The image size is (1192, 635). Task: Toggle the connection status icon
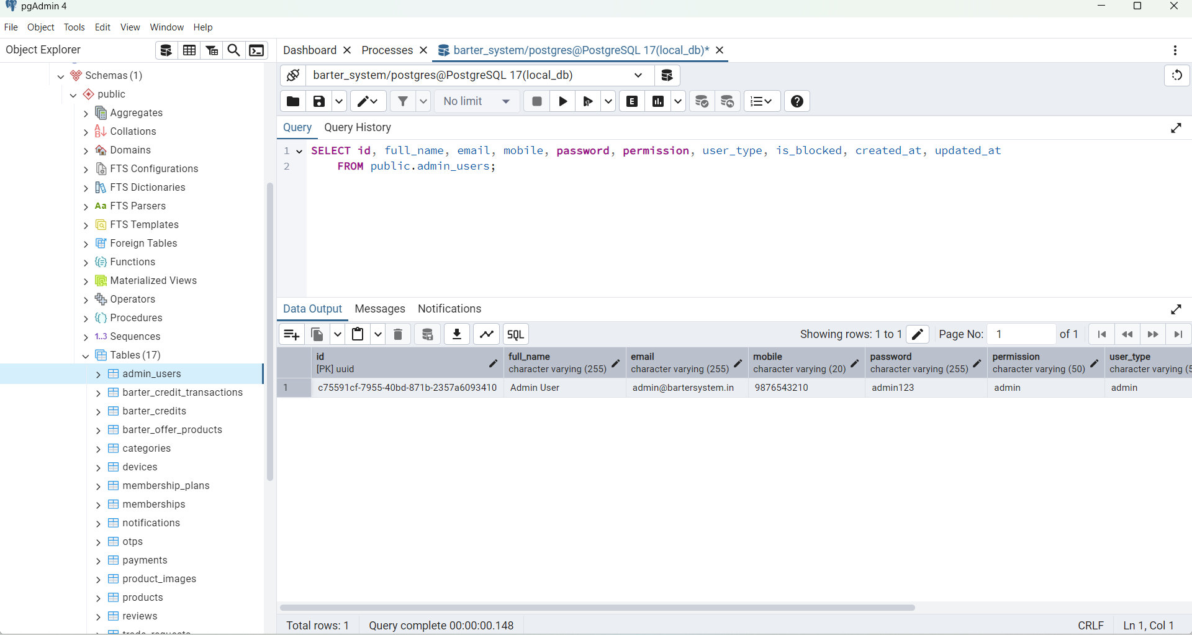pos(293,75)
